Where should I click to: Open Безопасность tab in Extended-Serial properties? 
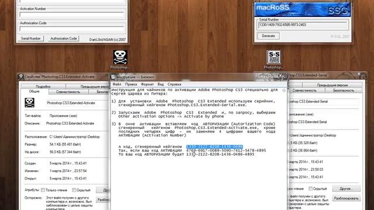(344, 90)
